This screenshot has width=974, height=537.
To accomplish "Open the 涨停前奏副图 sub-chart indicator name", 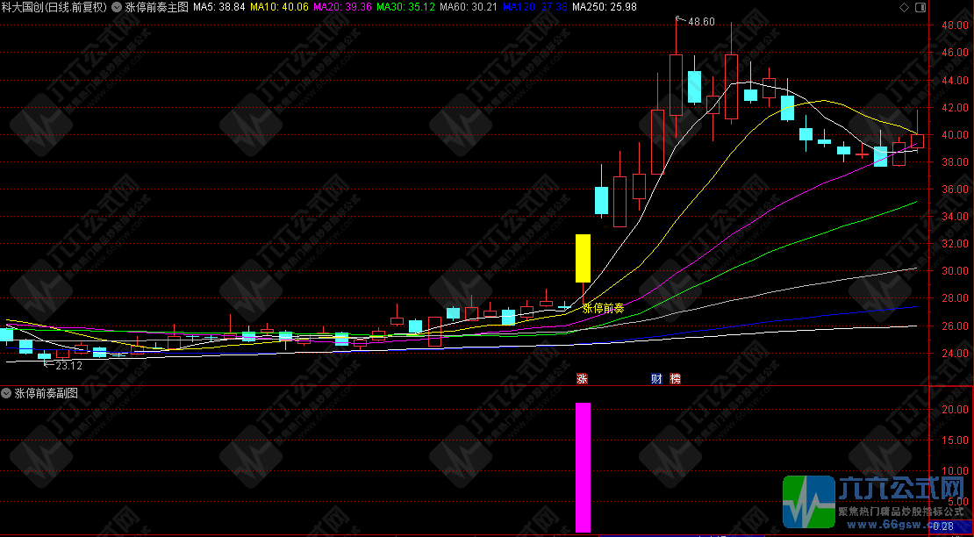I will click(x=46, y=394).
